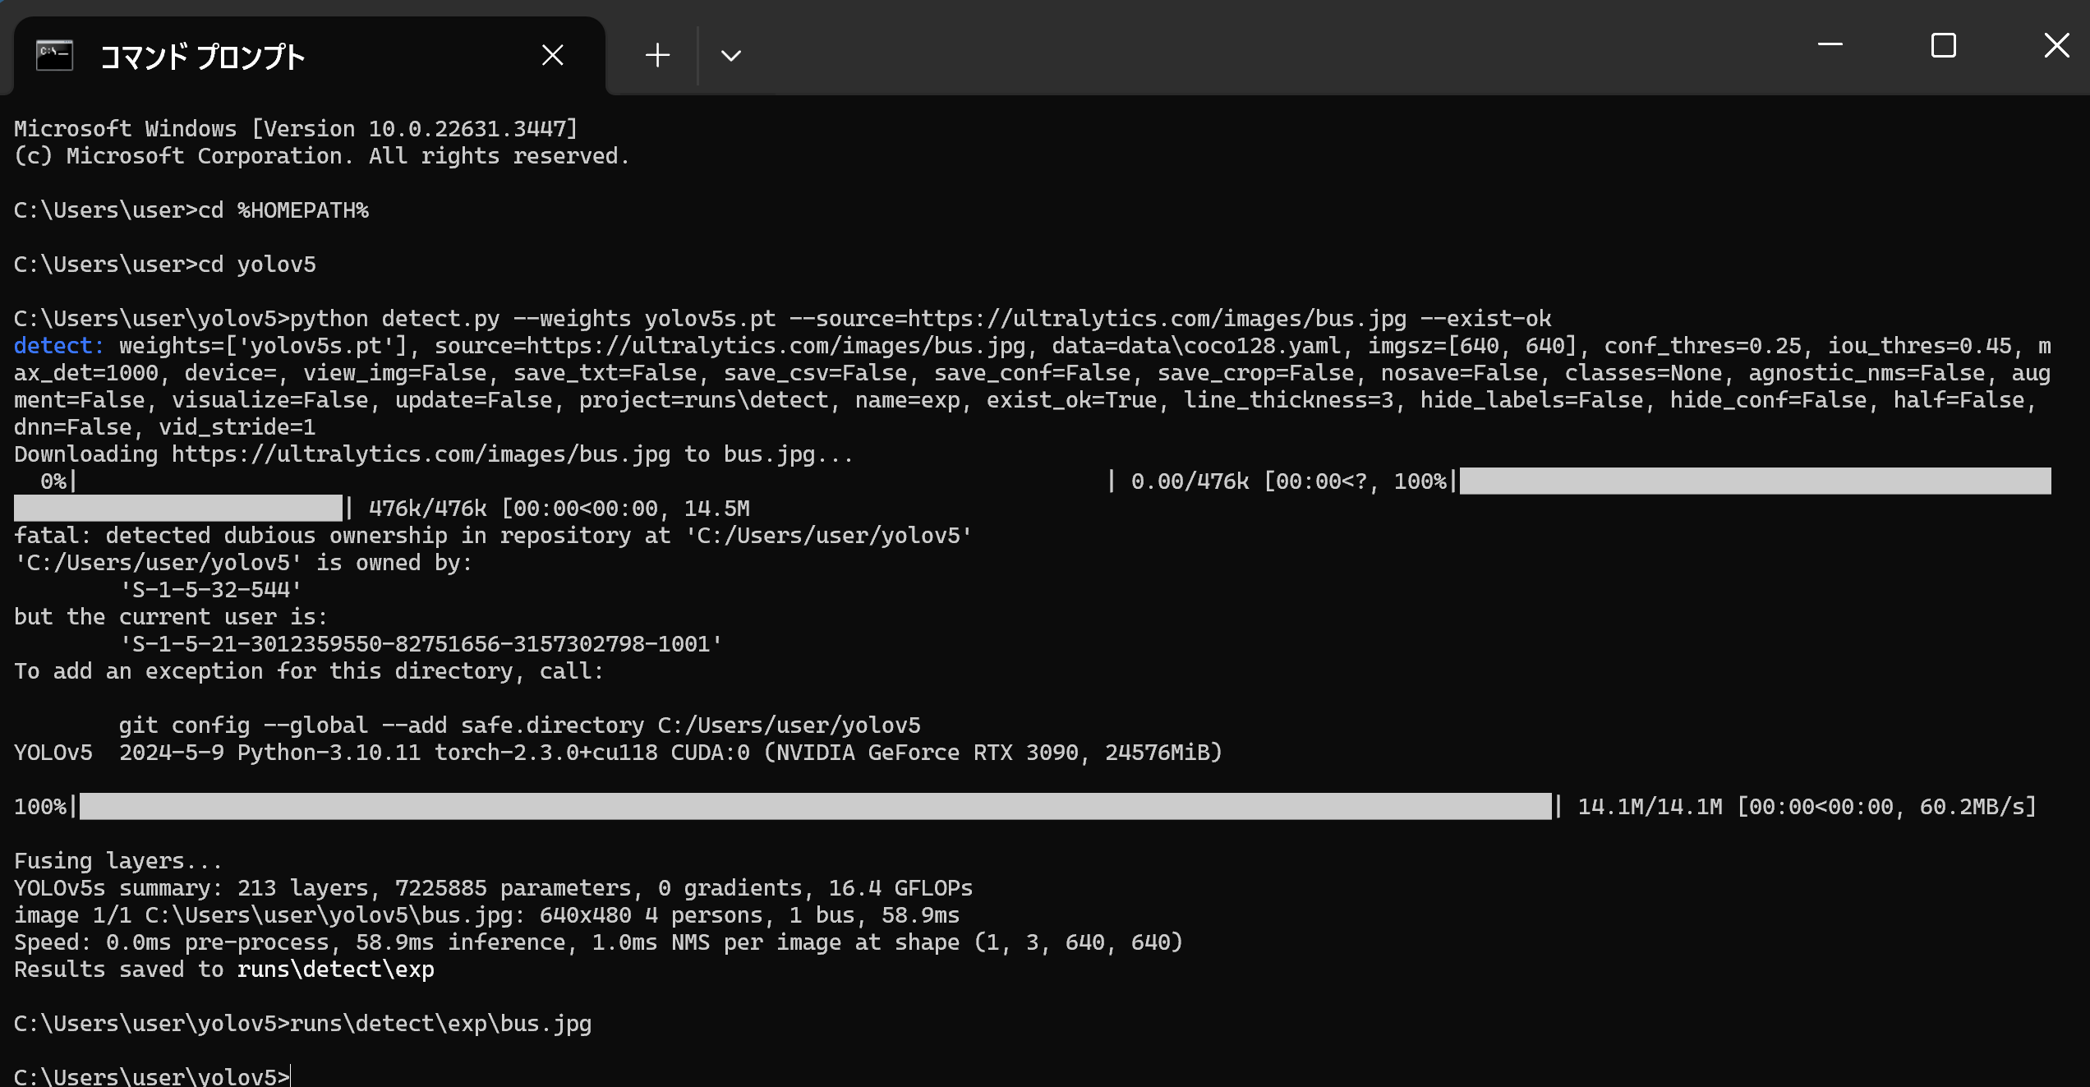Screen dimensions: 2090x1087
Task: Close the terminal window
Action: tap(2056, 44)
